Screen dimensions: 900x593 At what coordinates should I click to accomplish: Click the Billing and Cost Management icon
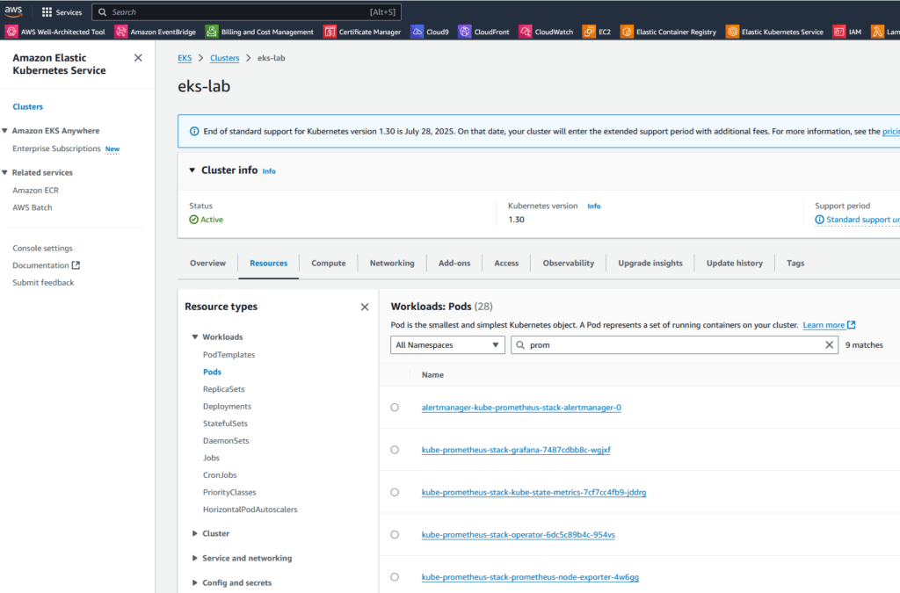(x=212, y=32)
